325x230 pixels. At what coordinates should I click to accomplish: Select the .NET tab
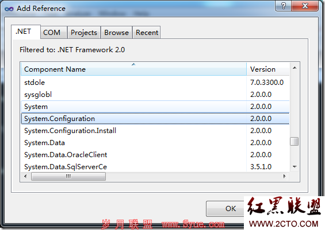point(24,32)
